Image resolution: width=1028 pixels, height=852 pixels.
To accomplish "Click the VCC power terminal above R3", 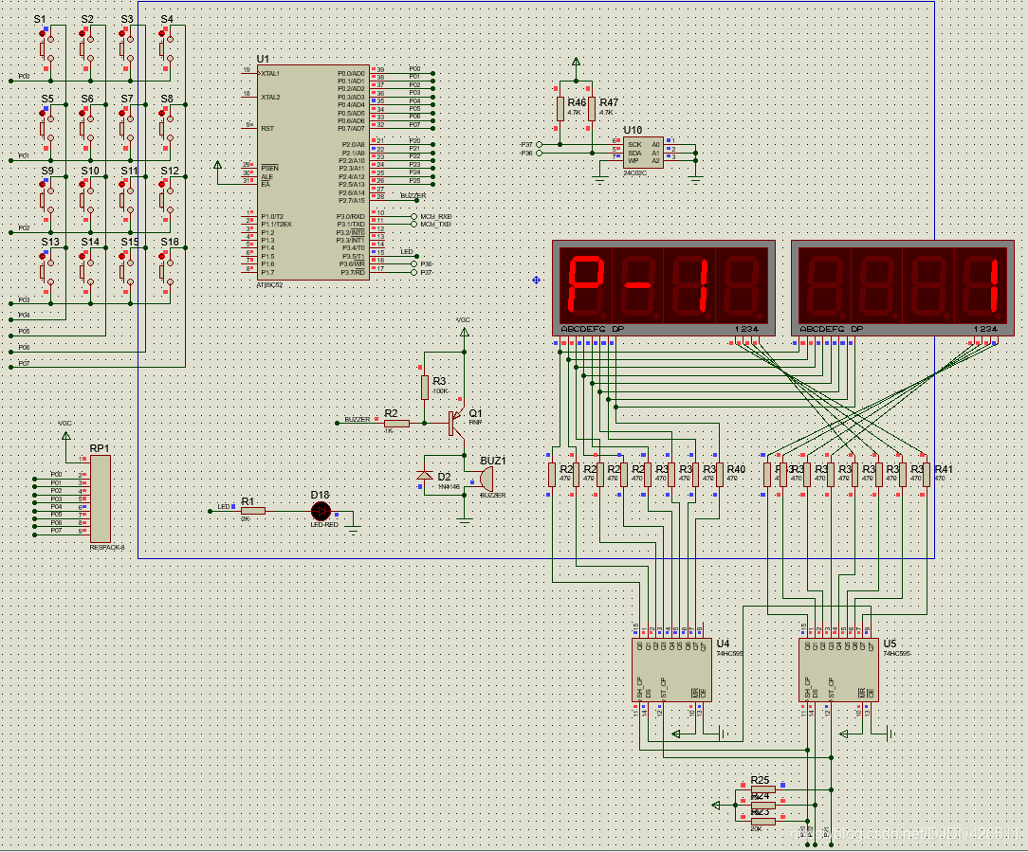I will 464,333.
